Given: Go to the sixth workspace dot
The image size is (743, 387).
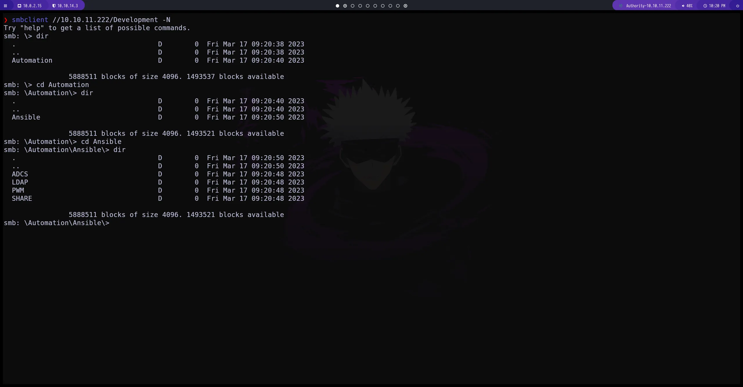Looking at the screenshot, I should point(375,6).
